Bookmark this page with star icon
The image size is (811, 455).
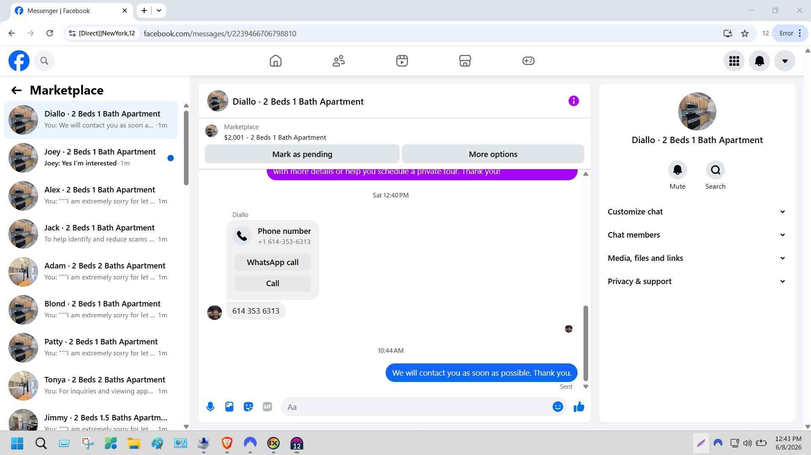(x=745, y=33)
